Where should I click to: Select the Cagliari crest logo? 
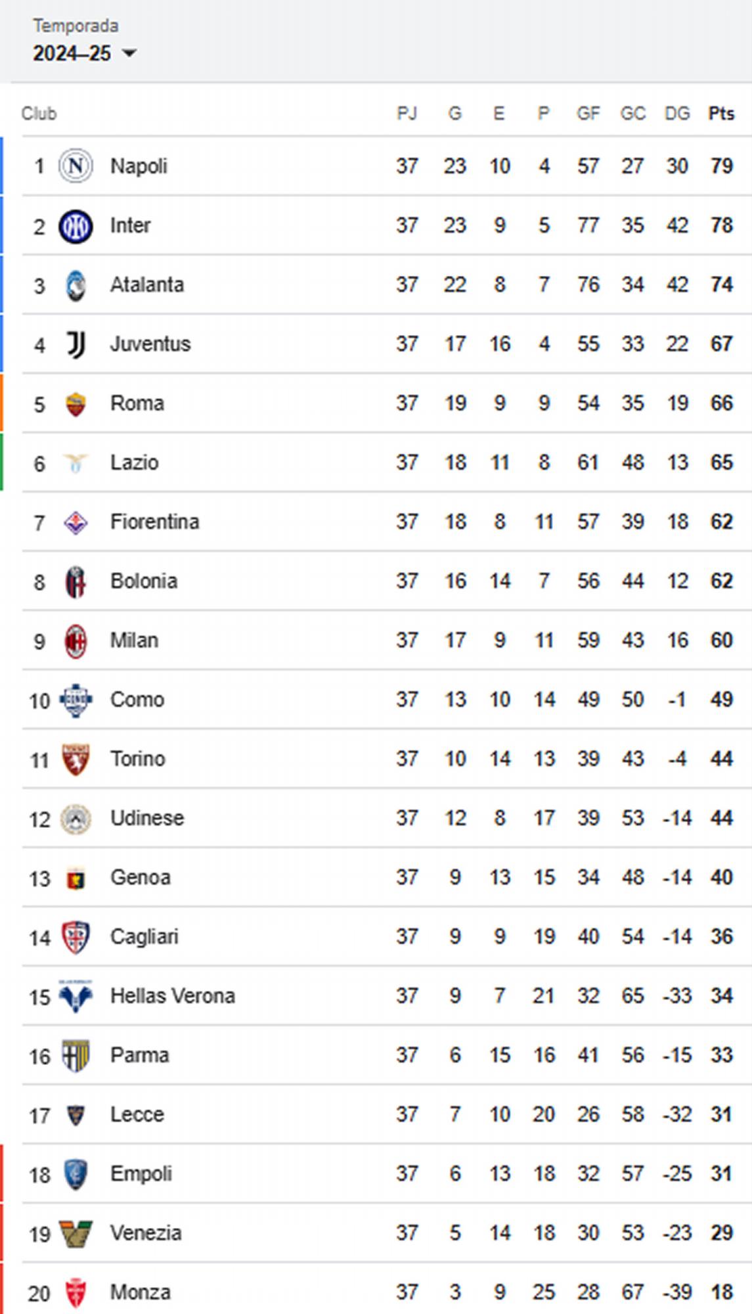[x=74, y=936]
